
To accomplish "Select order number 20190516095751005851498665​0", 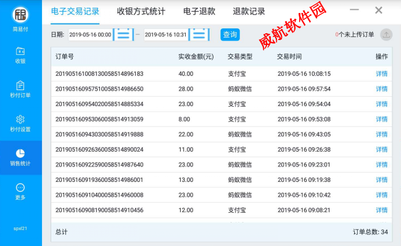I will (99, 89).
